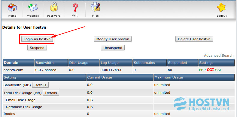237x117 pixels.
Task: Sort by Log Usage column header
Action: [116, 63]
